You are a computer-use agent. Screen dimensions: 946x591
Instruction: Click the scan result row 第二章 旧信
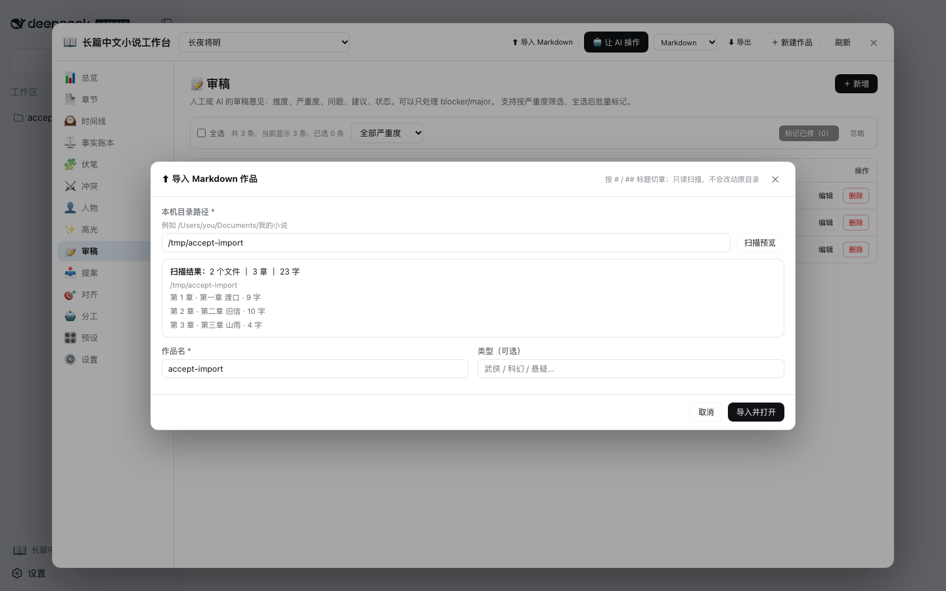point(217,311)
